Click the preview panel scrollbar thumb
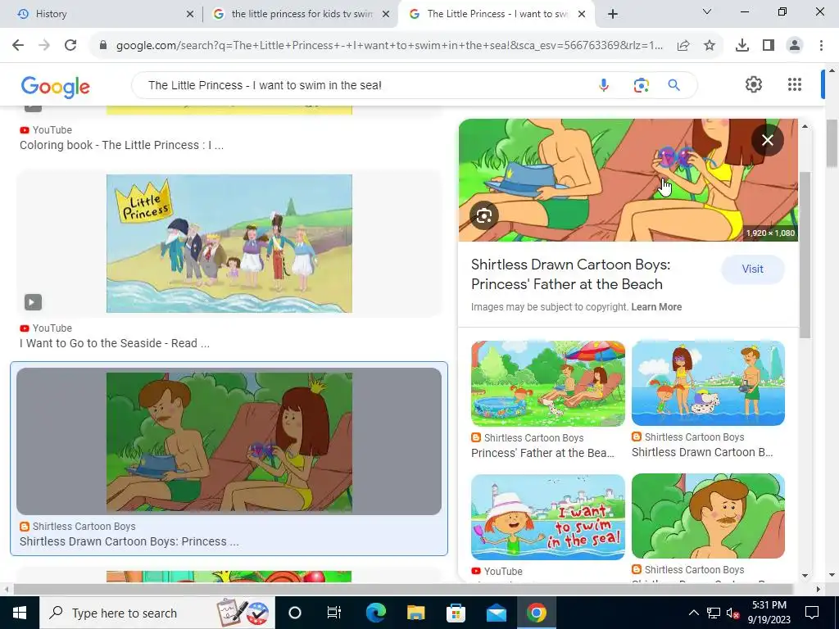 coord(805,254)
